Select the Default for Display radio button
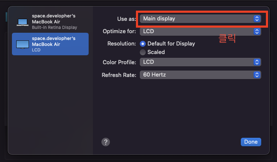This screenshot has height=162, width=277. click(x=143, y=43)
